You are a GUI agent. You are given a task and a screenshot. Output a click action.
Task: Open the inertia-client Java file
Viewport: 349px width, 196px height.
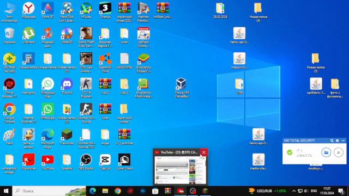pyautogui.click(x=258, y=163)
